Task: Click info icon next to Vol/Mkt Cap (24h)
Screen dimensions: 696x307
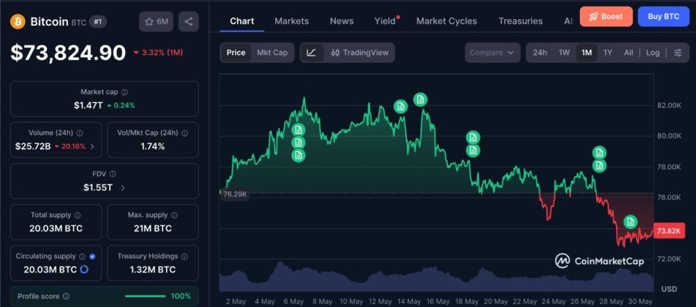Action: coord(185,133)
